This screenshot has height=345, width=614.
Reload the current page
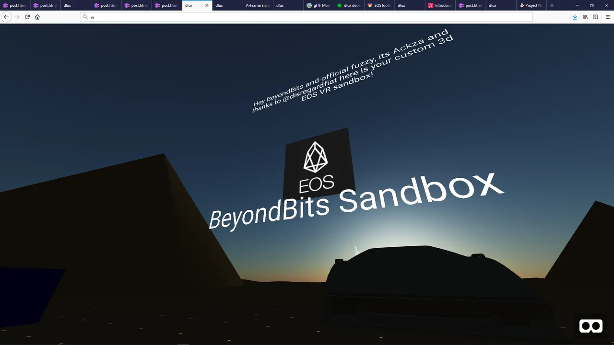[27, 17]
